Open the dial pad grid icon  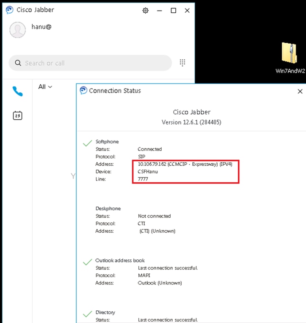(x=182, y=63)
